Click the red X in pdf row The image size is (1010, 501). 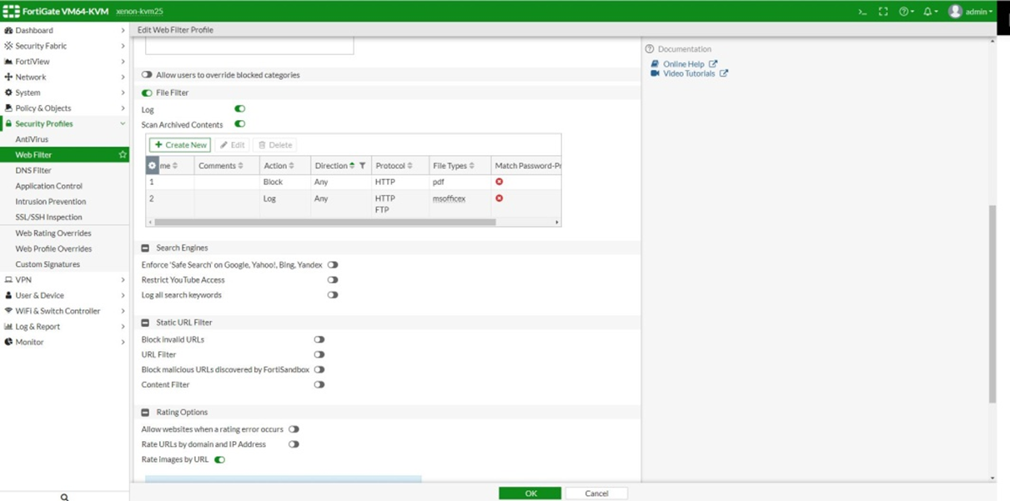click(499, 182)
